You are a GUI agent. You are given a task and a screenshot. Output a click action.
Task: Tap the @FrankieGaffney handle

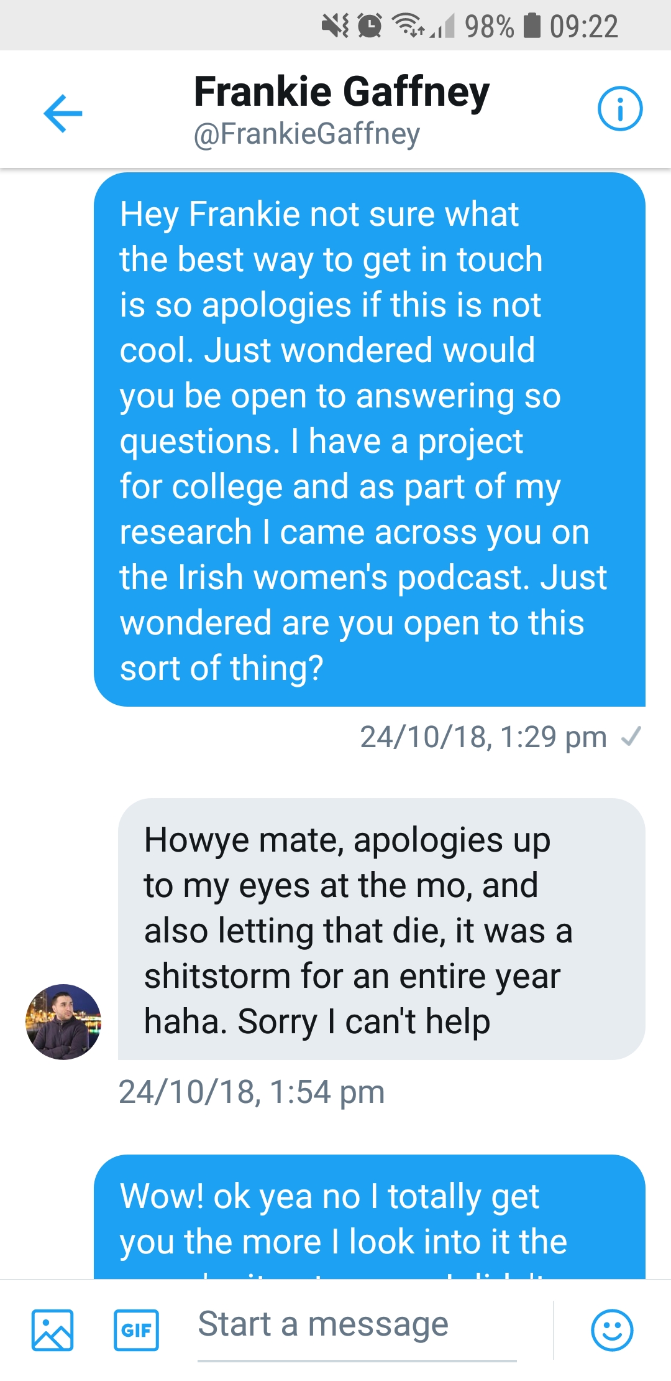coord(307,134)
